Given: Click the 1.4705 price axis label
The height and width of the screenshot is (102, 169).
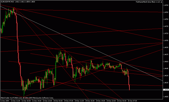Looking at the screenshot, I should [166, 41].
